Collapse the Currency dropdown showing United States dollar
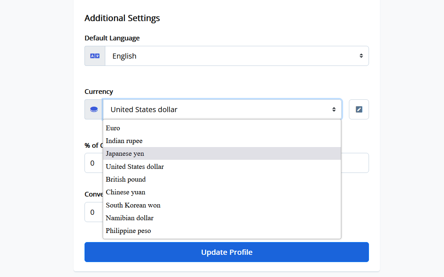444x277 pixels. tap(223, 109)
